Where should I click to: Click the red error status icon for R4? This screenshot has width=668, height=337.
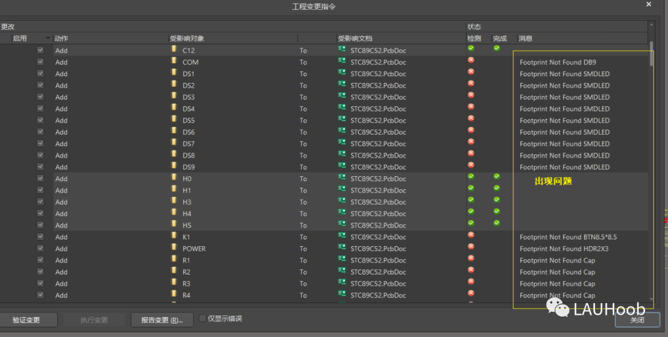tap(471, 293)
